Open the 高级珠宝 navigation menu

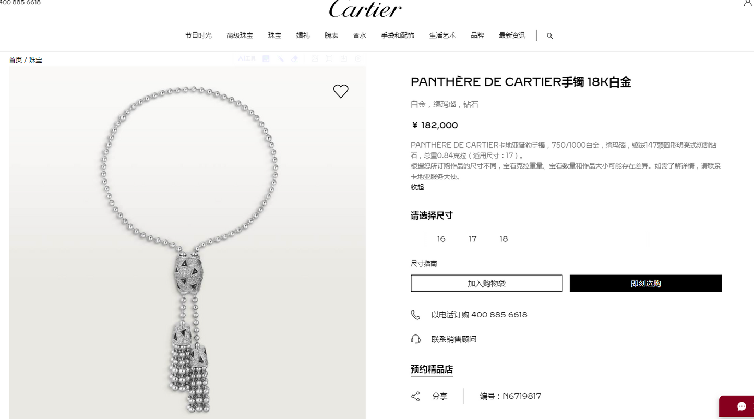tap(240, 35)
